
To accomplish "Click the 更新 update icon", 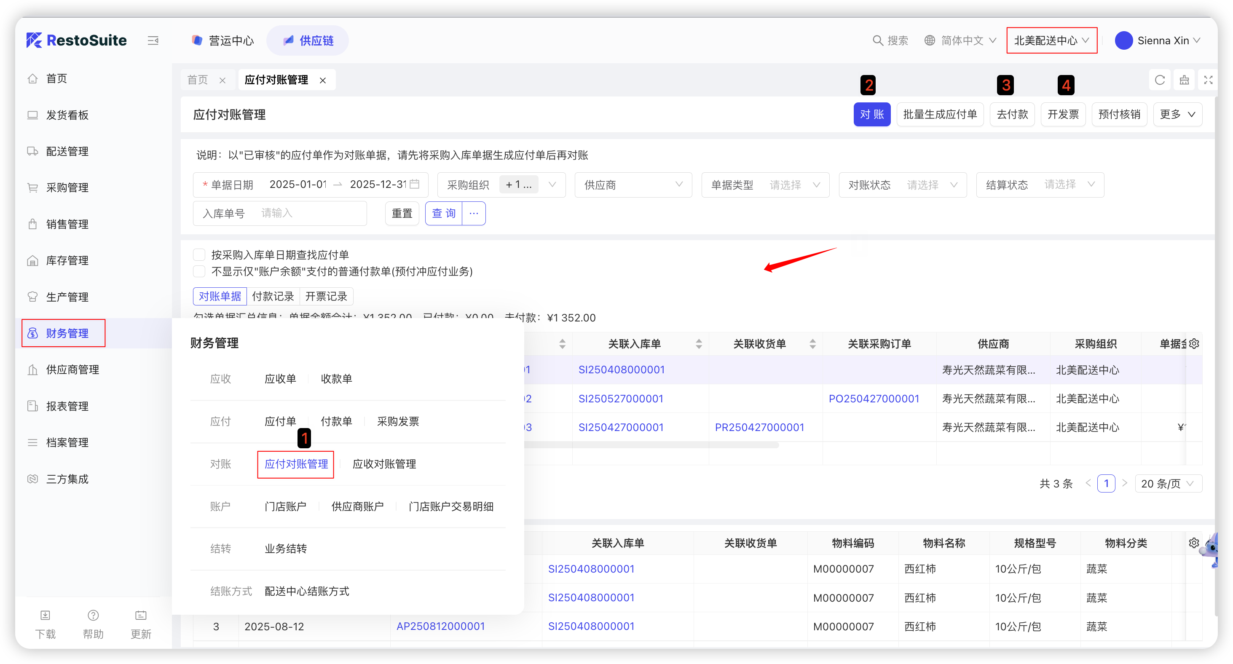I will coord(141,615).
